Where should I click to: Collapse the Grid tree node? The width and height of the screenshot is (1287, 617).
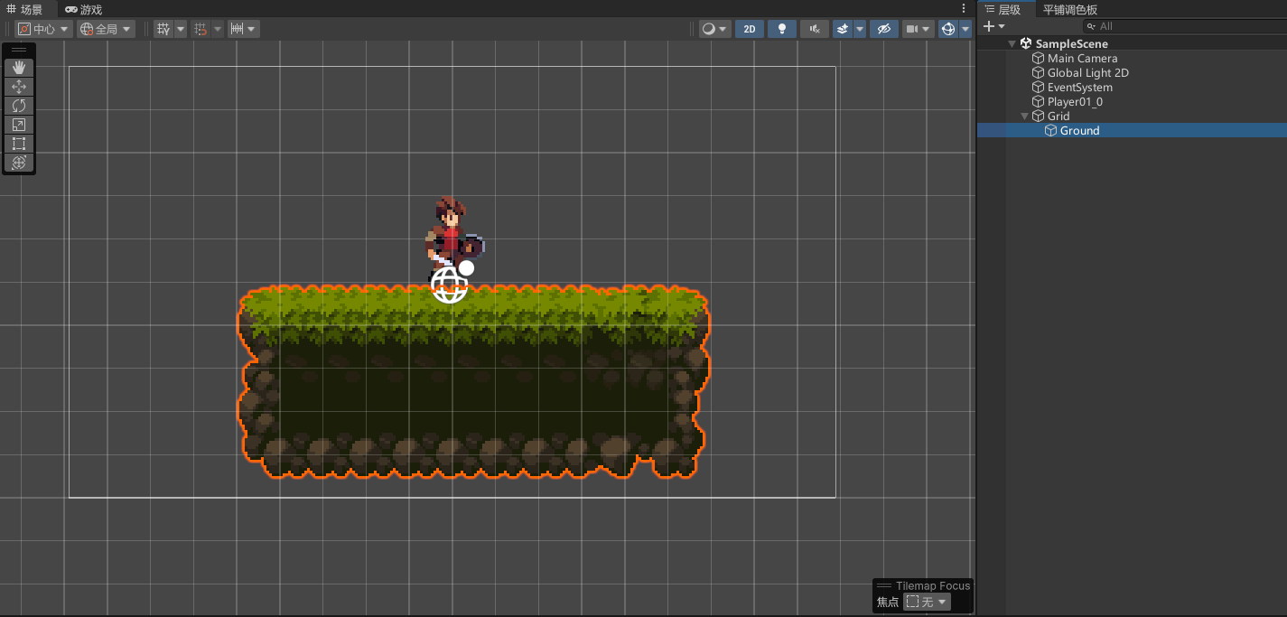[1024, 116]
